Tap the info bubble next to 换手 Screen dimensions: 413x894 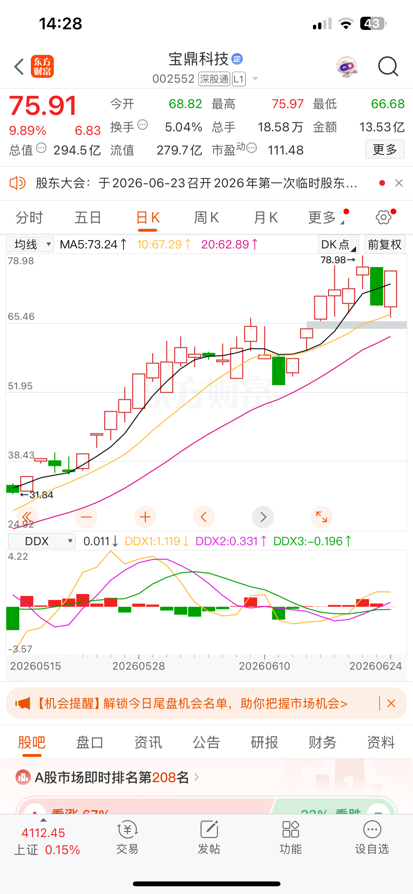pos(142,125)
